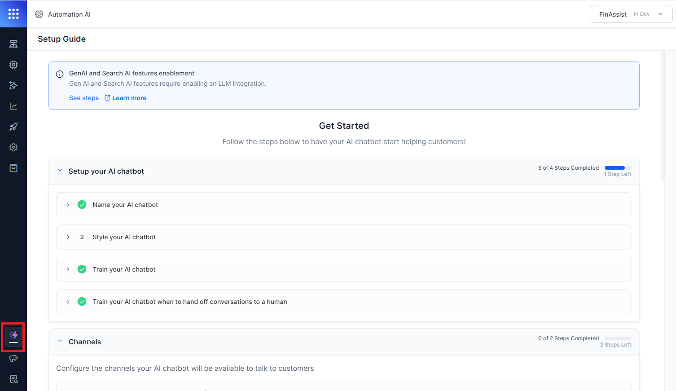Select the sparkle GenAI sidebar icon
Image resolution: width=676 pixels, height=391 pixels.
pyautogui.click(x=13, y=85)
